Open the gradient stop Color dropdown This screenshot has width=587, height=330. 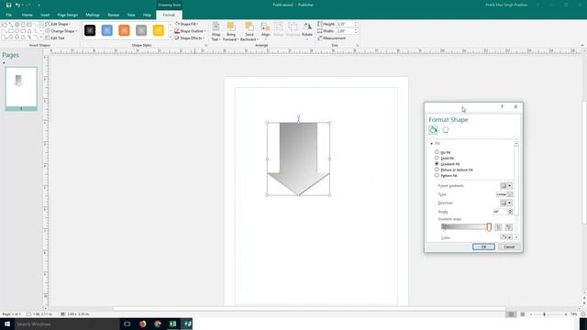[506, 237]
